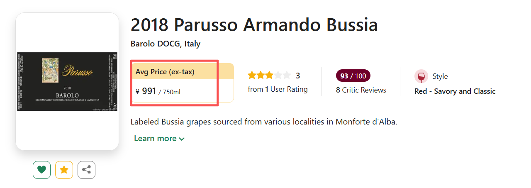Click the ¥ 991 price value
531x188 pixels.
coord(149,91)
